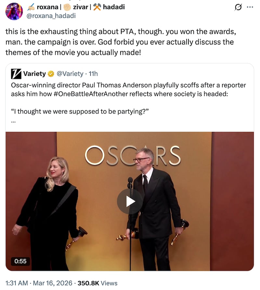Expand quoted post via the ellipsis
260x290 pixels.
13,121
